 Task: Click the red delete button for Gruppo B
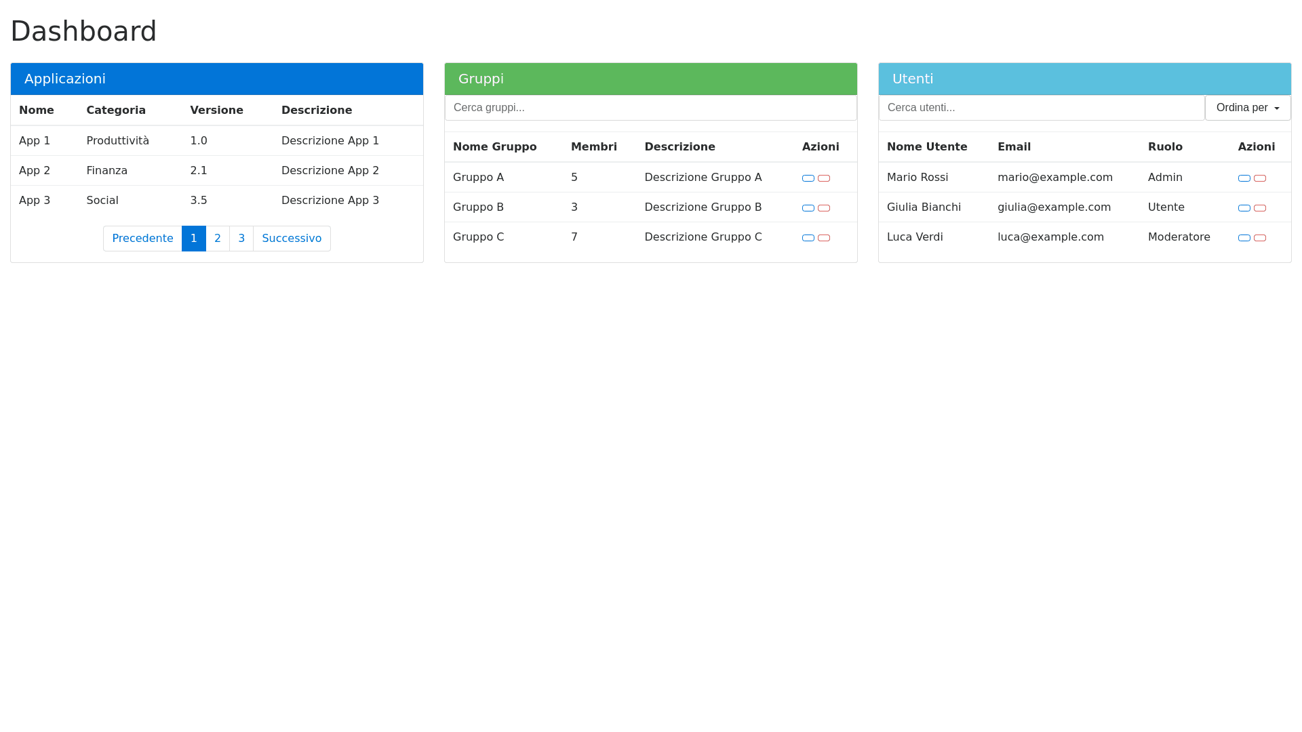point(824,208)
